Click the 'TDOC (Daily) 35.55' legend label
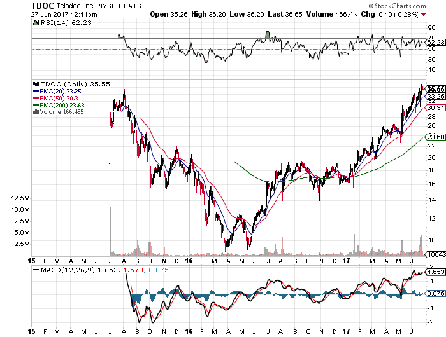The height and width of the screenshot is (337, 446). tap(75, 85)
